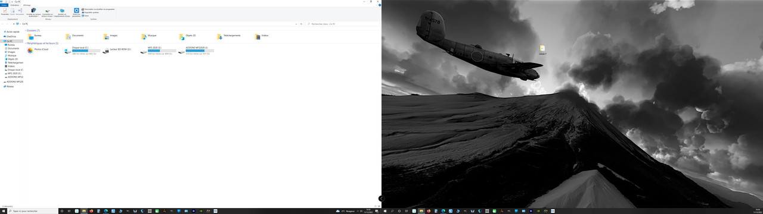Open Microsoft Edge from the left taskbar
The image size is (763, 214).
pos(106,211)
